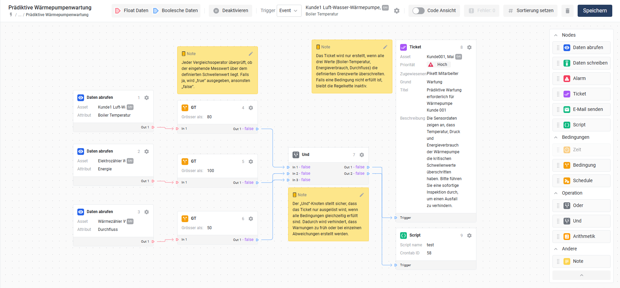Viewport: 620px width, 288px height.
Task: Click Prädiktive Wärmepumpenwartung breadcrumb link
Action: [57, 15]
